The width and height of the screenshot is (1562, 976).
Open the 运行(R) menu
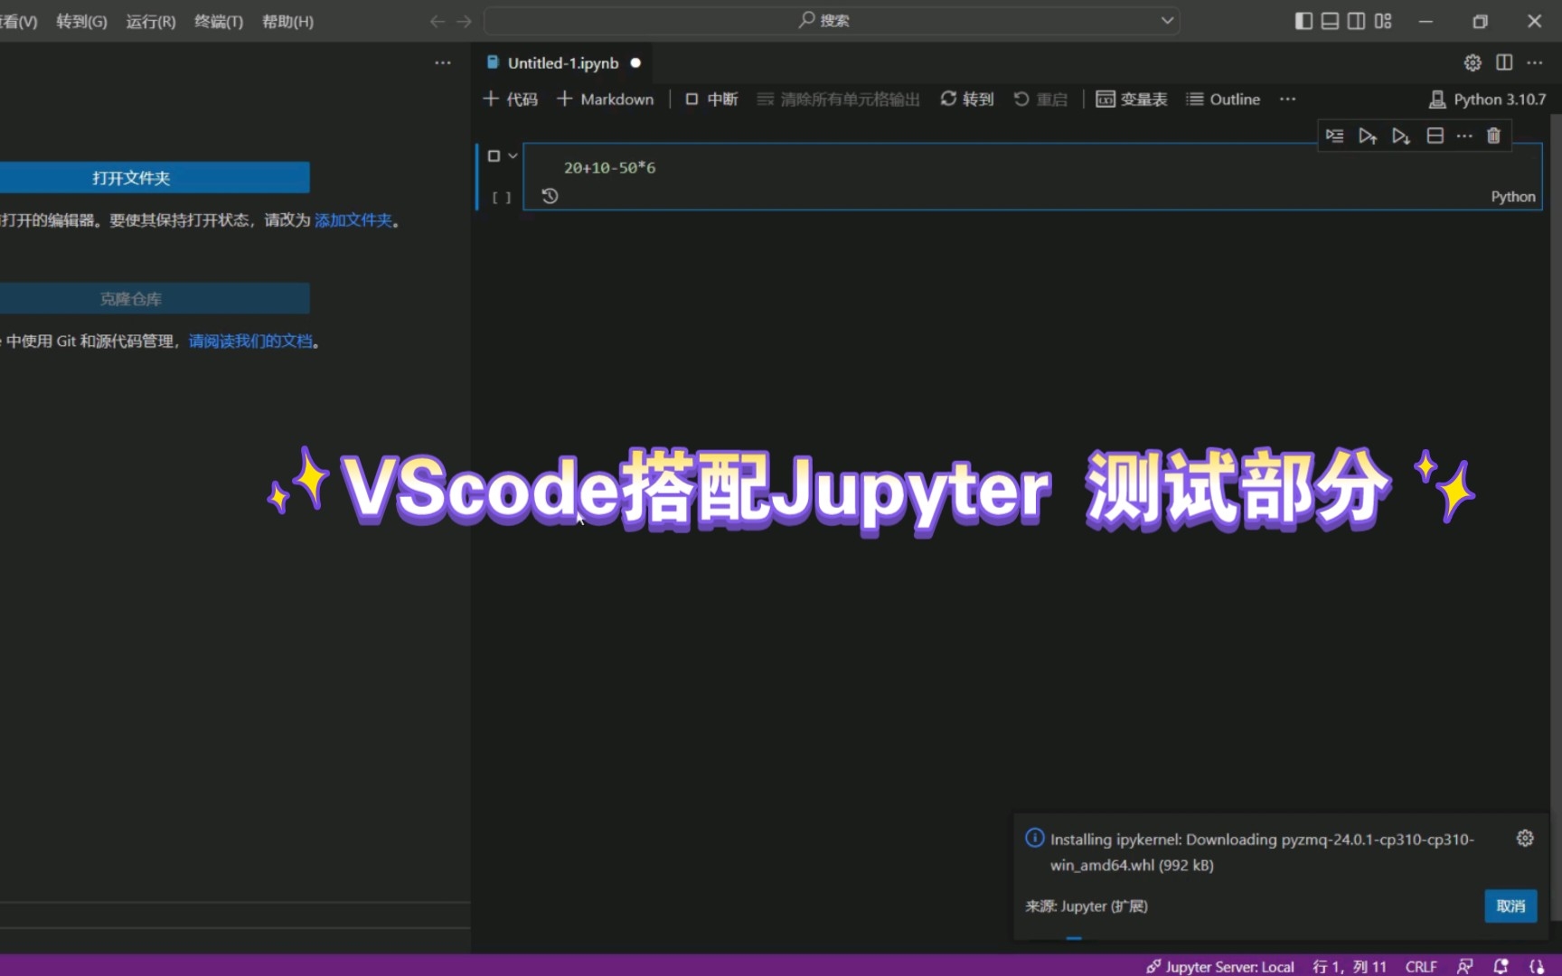[x=149, y=21]
